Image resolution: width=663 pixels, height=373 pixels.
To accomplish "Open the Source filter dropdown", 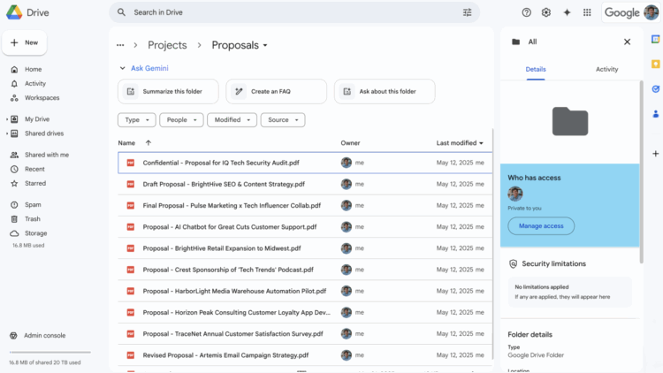I will point(283,119).
